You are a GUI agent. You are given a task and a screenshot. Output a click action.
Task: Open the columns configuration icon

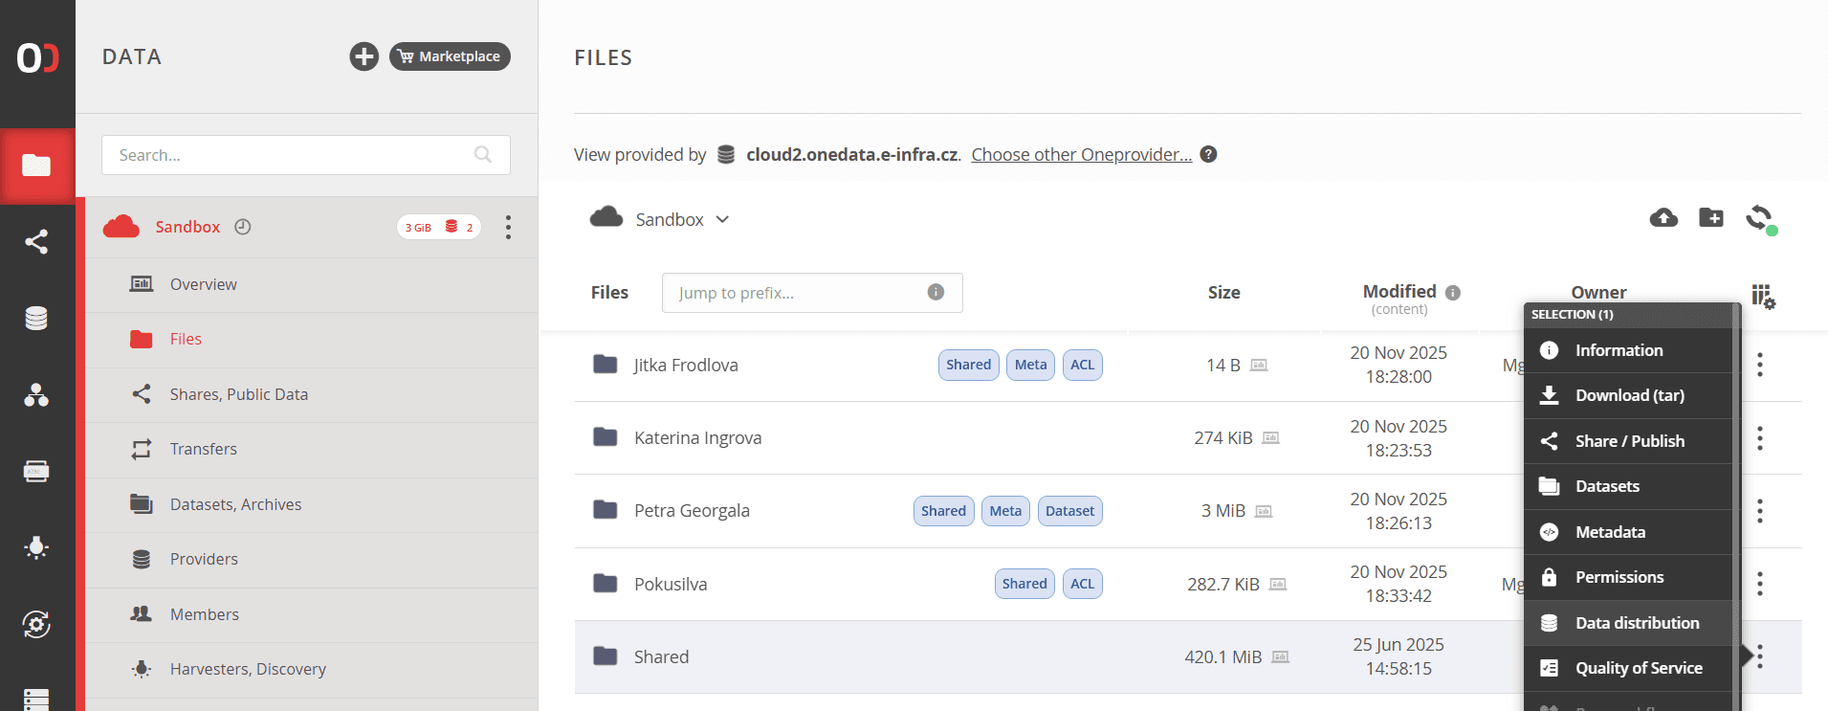click(x=1763, y=297)
